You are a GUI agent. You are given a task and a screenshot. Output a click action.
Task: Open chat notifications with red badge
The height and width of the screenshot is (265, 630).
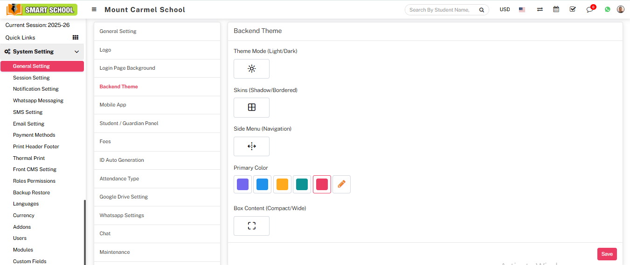tap(590, 9)
